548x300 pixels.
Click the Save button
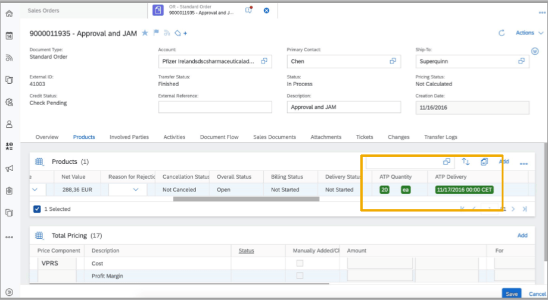[511, 293]
